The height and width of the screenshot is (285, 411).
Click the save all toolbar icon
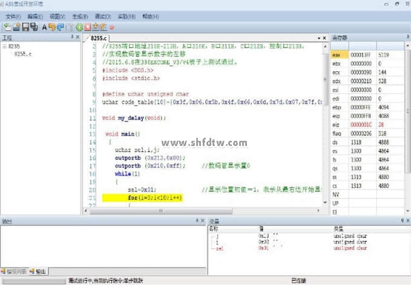tap(35, 27)
